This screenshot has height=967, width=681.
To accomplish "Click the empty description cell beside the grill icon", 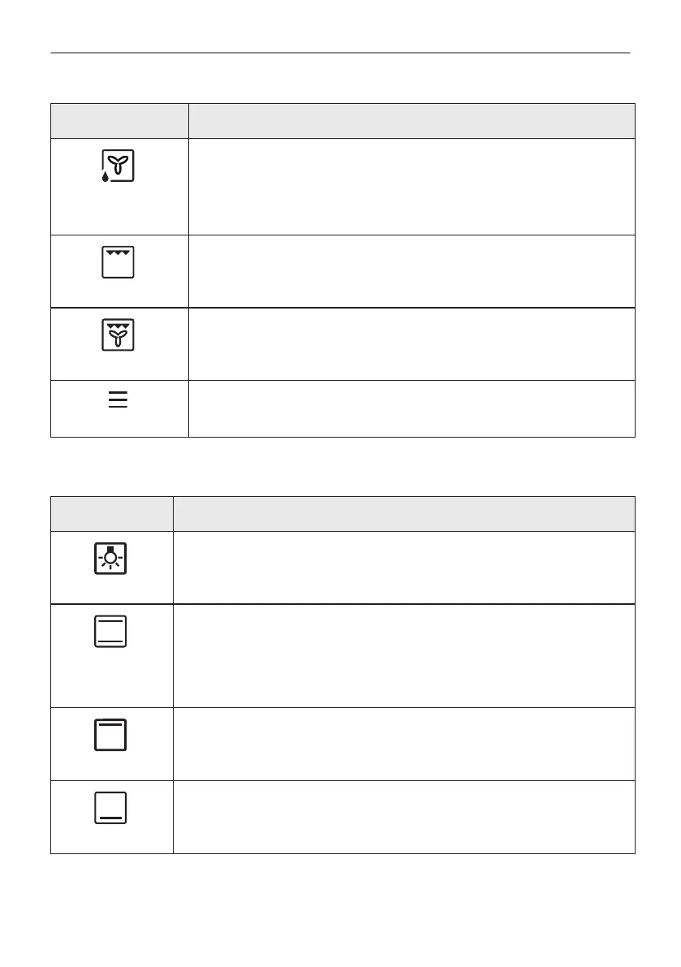I will [x=412, y=271].
